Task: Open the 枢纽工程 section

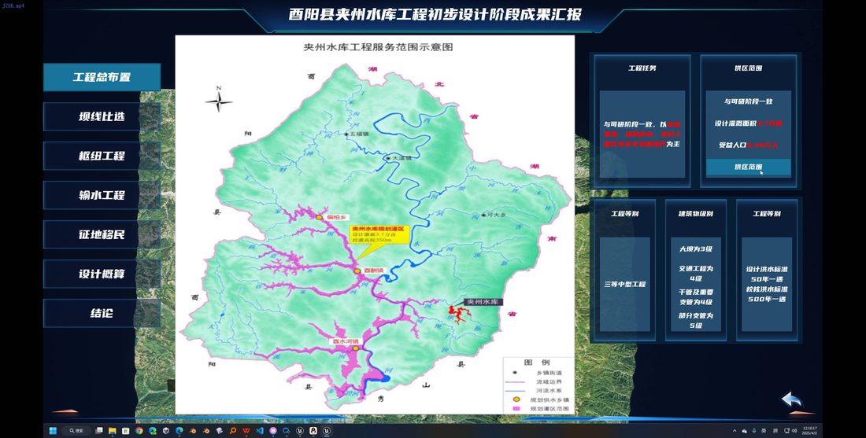Action: coord(102,156)
